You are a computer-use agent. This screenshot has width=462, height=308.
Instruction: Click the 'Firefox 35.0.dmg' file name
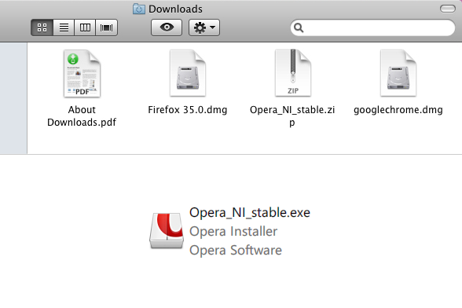(x=187, y=110)
